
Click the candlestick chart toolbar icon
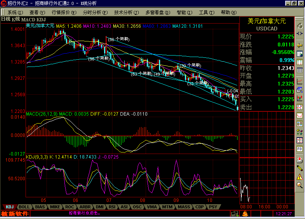(x=300, y=90)
